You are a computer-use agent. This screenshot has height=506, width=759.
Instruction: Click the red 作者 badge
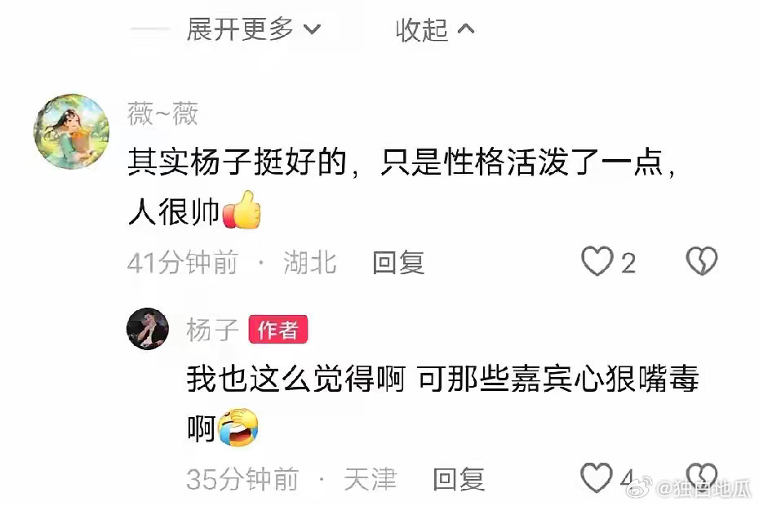point(277,330)
